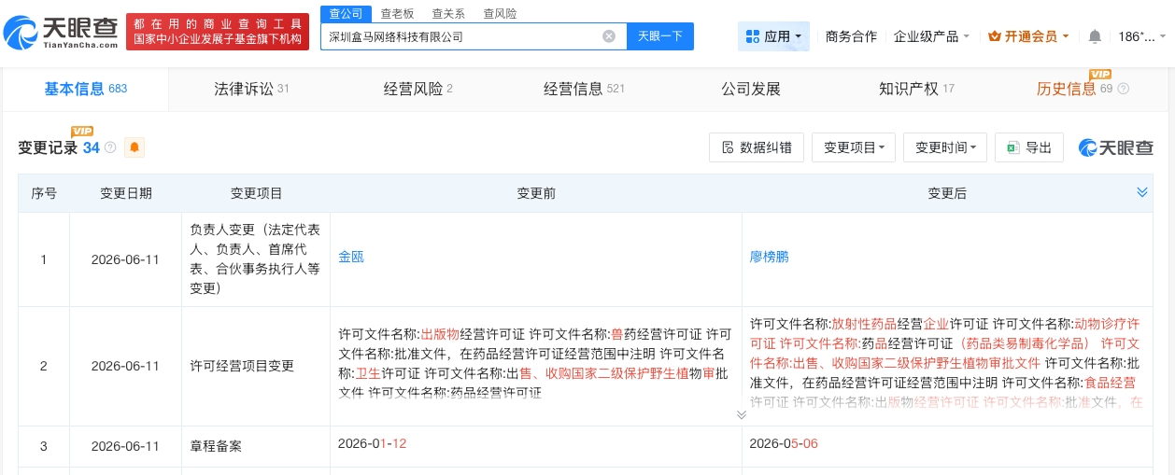Click the 变更后 column header

tap(947, 193)
